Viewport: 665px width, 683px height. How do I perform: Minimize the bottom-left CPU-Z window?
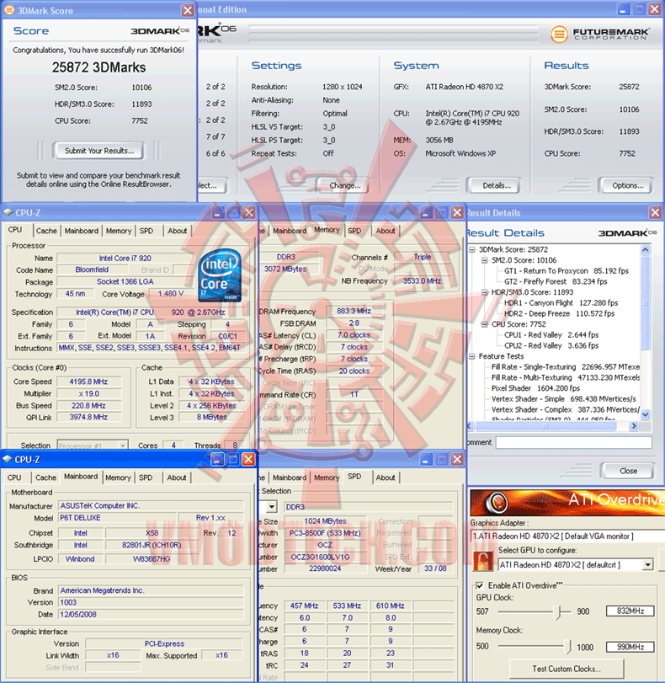217,460
